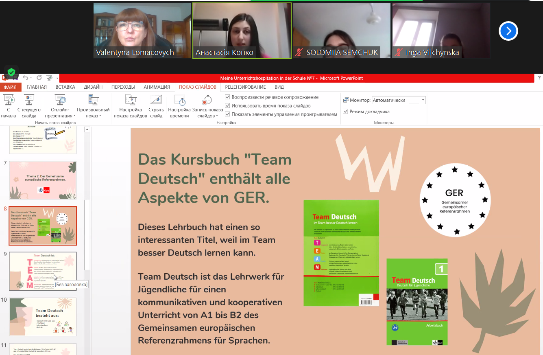Screen dimensions: 543x355
Task: Click the paragraph starting 'Team Deutsch ist das Lehrwerk'
Action: [x=210, y=309]
